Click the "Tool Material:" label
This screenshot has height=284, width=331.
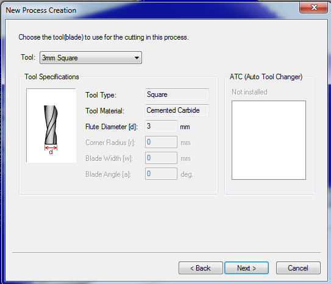click(105, 111)
